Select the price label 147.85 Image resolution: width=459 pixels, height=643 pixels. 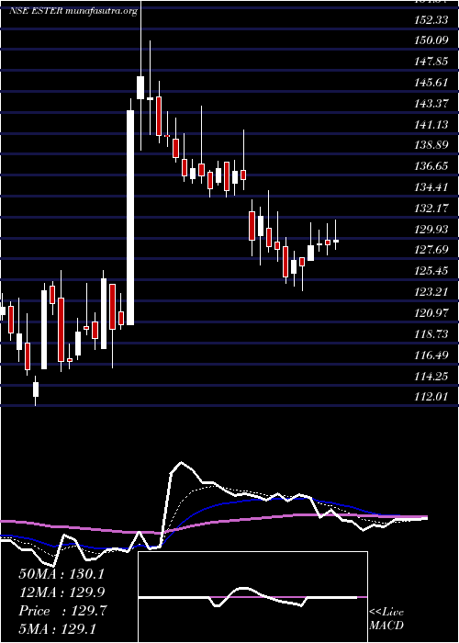(431, 62)
